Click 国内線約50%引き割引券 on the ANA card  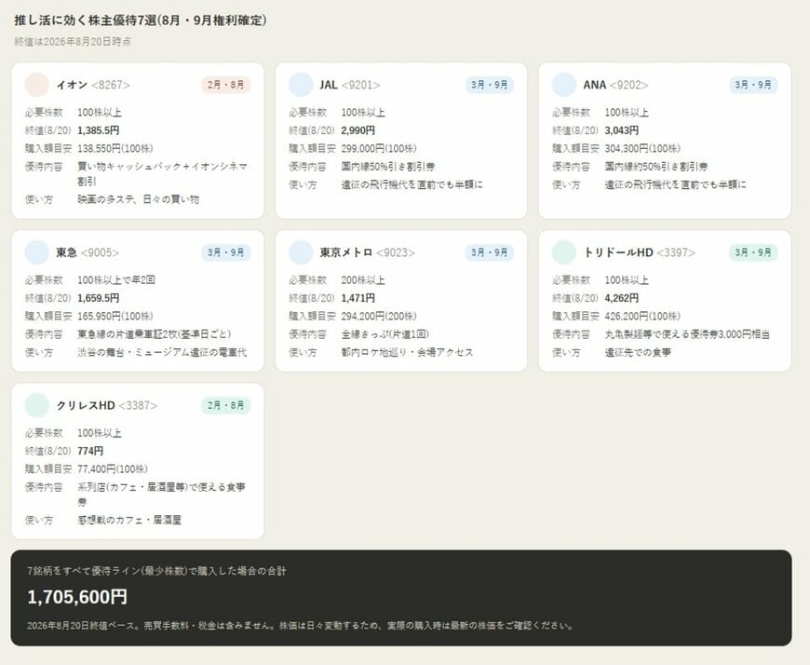coord(656,167)
